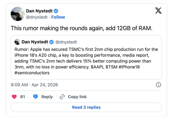Click the @dnystedt handle under author name
The width and height of the screenshot is (171, 119).
click(36, 17)
